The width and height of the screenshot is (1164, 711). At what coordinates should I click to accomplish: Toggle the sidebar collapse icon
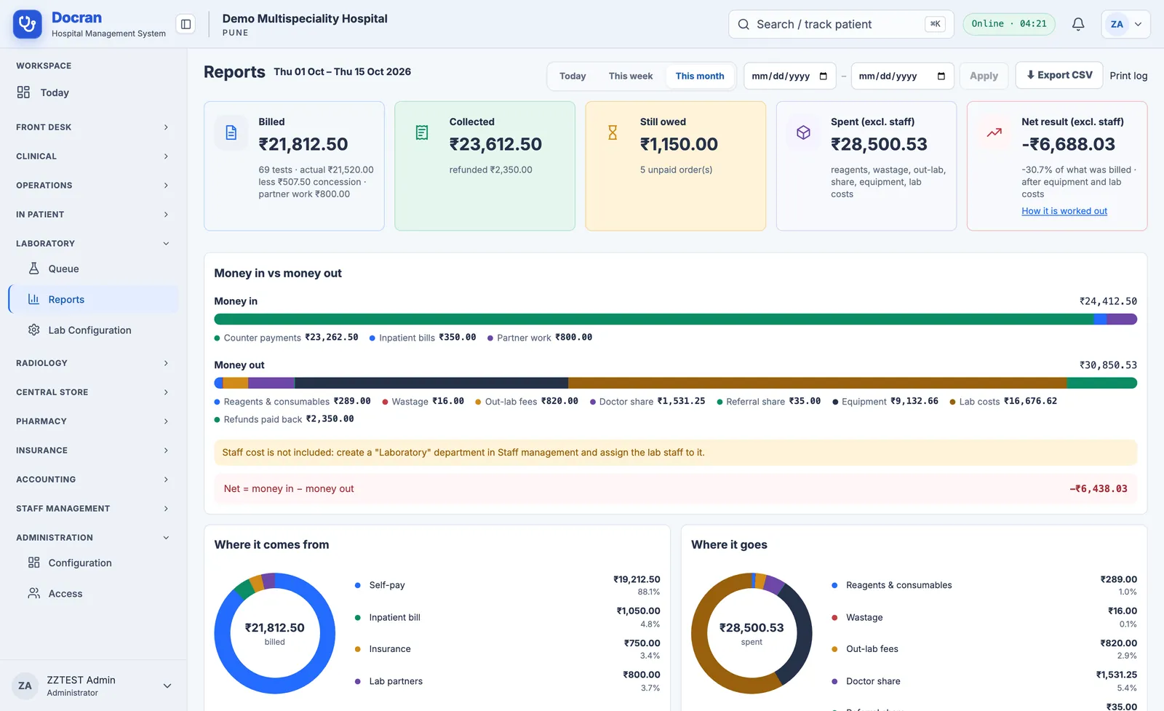[186, 24]
